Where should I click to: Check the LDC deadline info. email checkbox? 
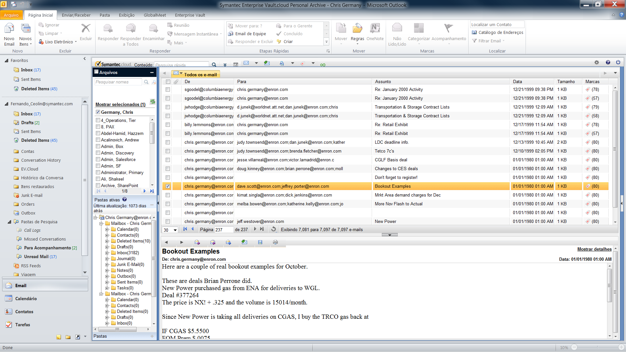click(168, 142)
